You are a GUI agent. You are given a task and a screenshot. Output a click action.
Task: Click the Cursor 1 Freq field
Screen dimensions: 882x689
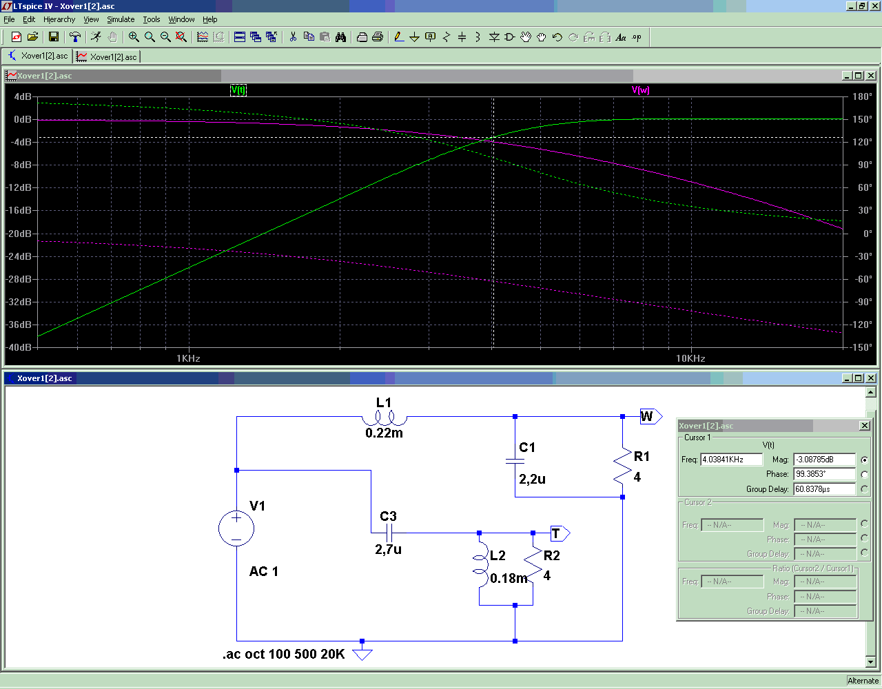pos(731,460)
